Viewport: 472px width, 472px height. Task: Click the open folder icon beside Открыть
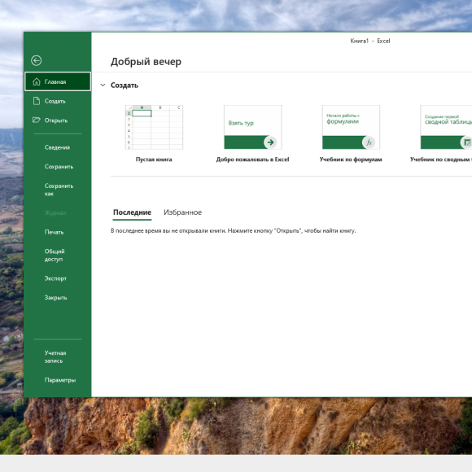coord(37,120)
